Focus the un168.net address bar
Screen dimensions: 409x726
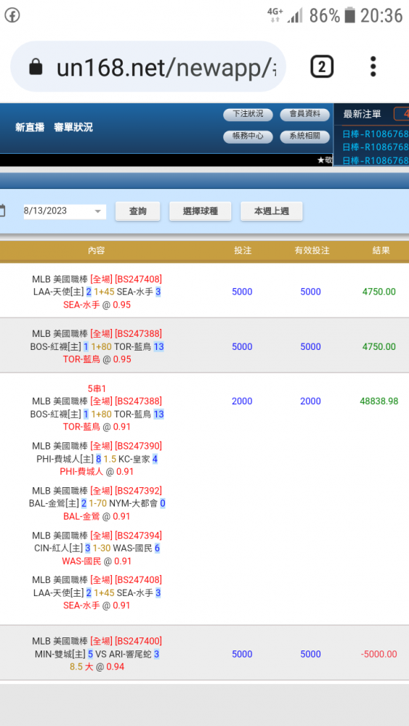coord(147,67)
